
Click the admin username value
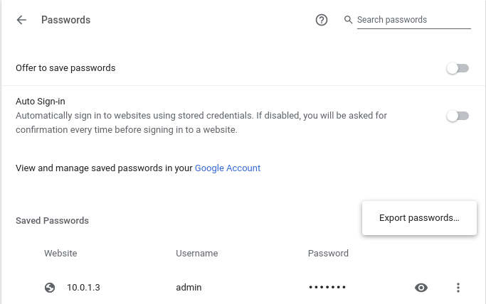(x=189, y=288)
